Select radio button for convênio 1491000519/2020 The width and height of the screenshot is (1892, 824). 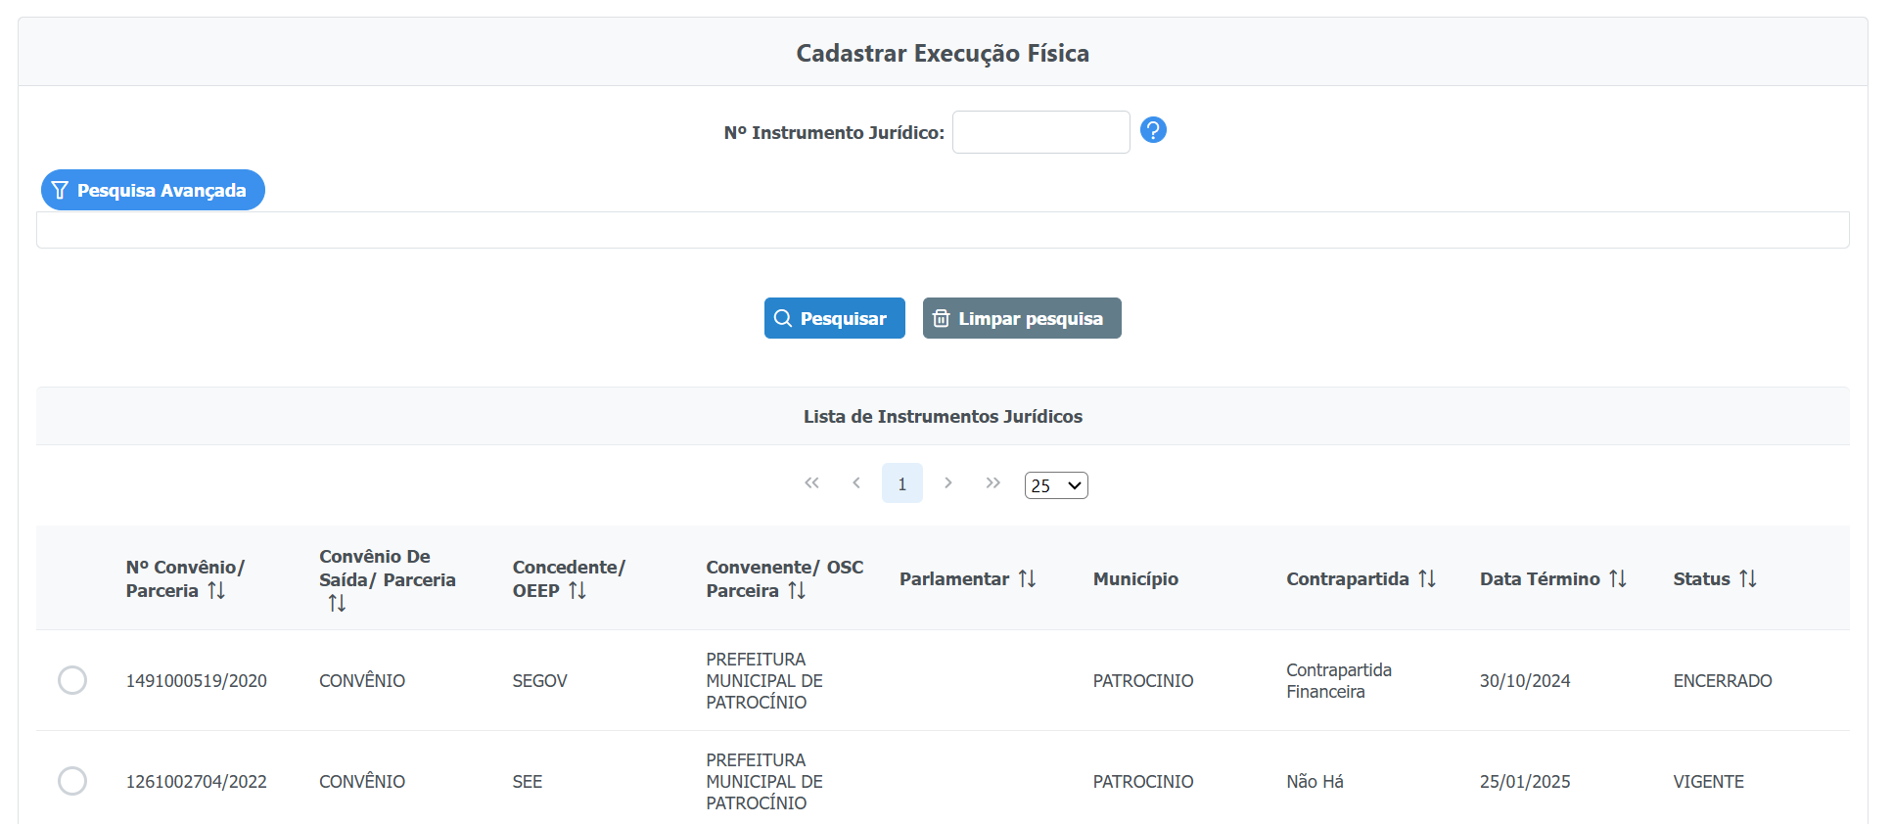click(72, 680)
